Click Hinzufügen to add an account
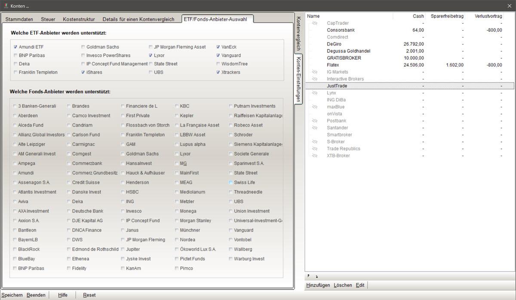This screenshot has width=516, height=300. point(318,285)
